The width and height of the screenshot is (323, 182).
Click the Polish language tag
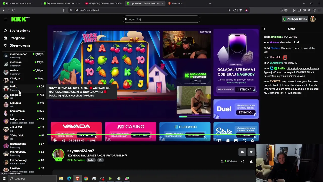91,160
